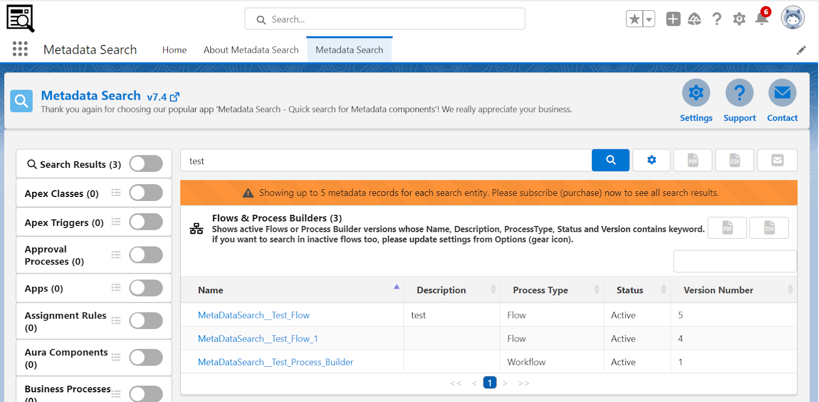Click the Flows & Process Builders hierarchy icon
The image size is (819, 402).
click(x=197, y=228)
